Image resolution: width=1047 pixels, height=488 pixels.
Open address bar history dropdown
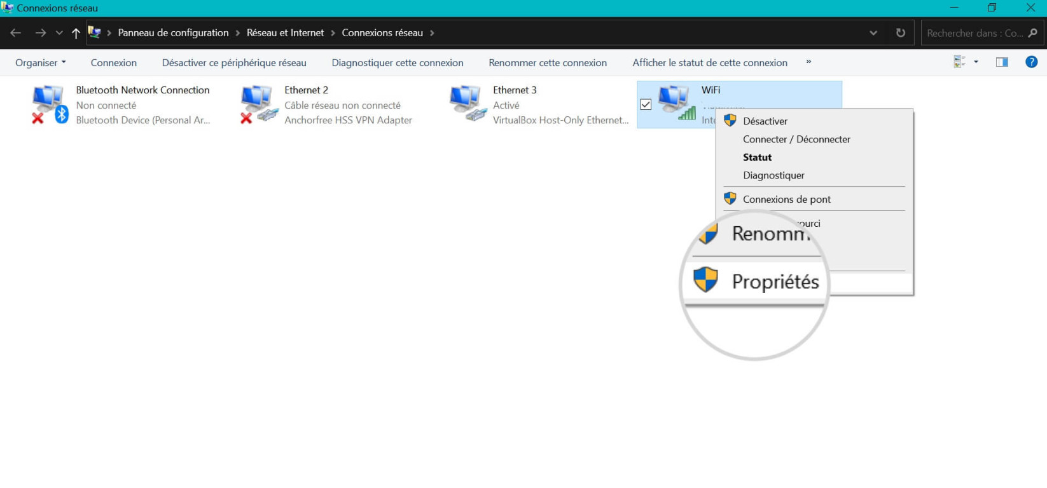click(873, 33)
